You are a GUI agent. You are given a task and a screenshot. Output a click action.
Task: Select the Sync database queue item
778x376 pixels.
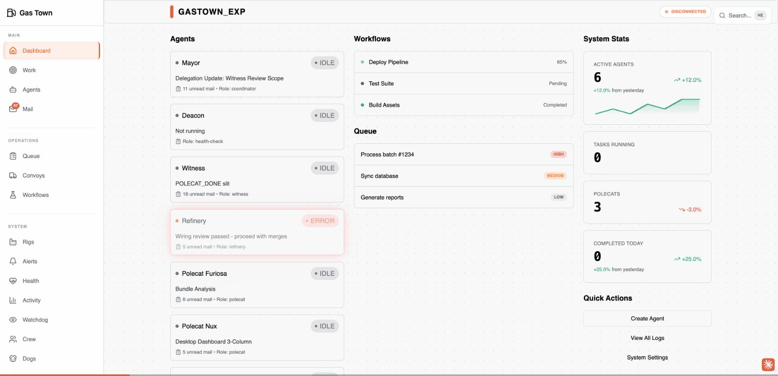point(463,176)
